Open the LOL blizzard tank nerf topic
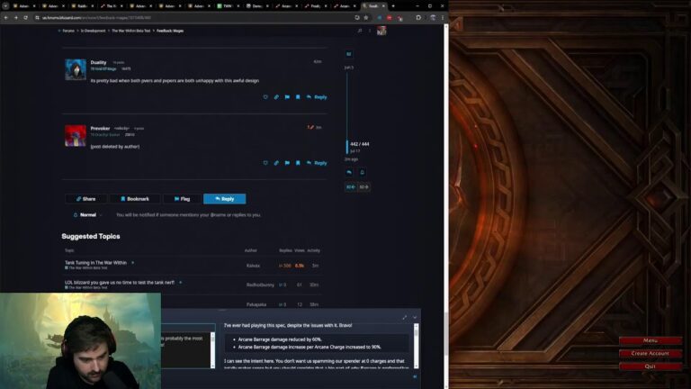The width and height of the screenshot is (691, 389). [x=120, y=282]
